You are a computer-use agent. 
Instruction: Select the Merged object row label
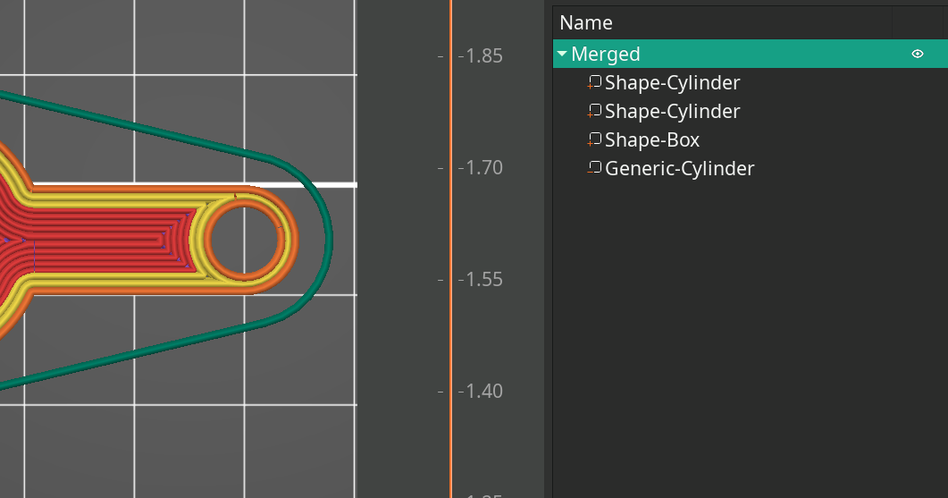click(x=606, y=55)
